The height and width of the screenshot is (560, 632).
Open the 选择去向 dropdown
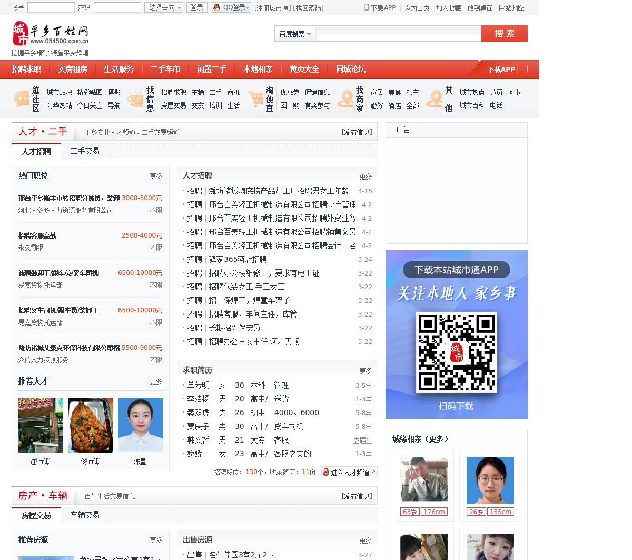pos(164,7)
